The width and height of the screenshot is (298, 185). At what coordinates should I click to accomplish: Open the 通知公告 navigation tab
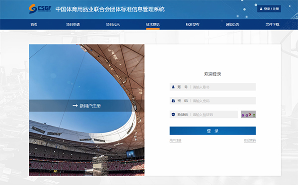click(232, 24)
